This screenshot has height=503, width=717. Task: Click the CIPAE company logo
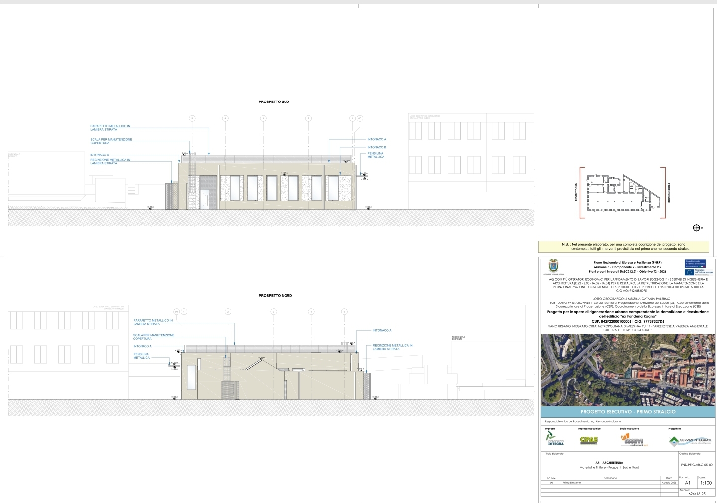tap(589, 440)
